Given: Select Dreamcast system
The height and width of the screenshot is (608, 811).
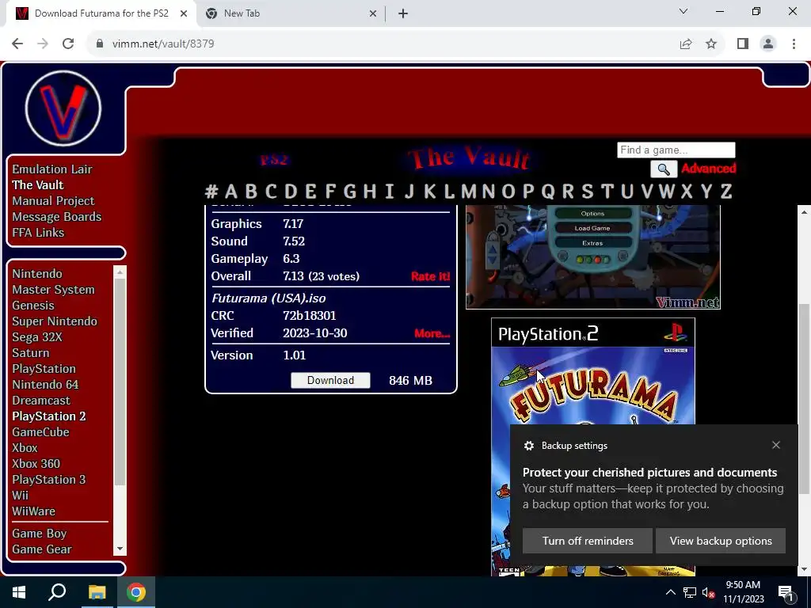Looking at the screenshot, I should pos(41,400).
